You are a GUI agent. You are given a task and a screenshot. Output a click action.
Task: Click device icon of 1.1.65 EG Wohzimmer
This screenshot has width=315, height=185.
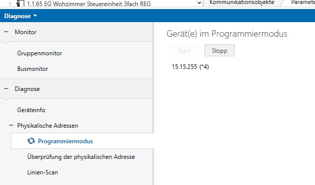(20, 4)
